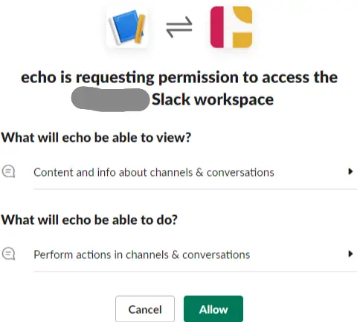Click the red bar of the workspace logo
357x322 pixels.
217,27
